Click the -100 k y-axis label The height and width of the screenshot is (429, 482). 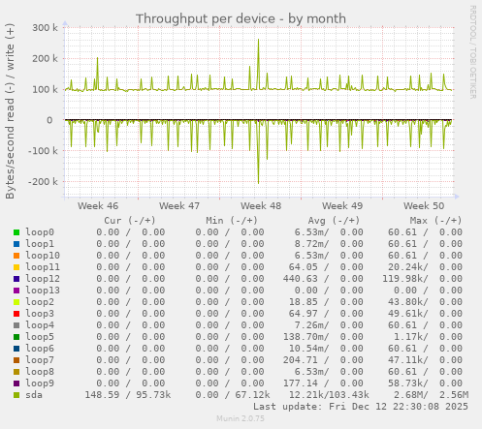pyautogui.click(x=43, y=151)
